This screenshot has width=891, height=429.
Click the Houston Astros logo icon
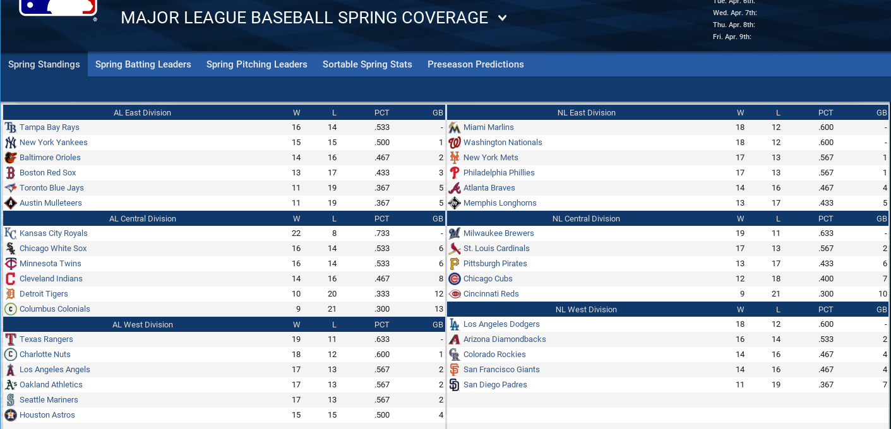click(x=10, y=415)
